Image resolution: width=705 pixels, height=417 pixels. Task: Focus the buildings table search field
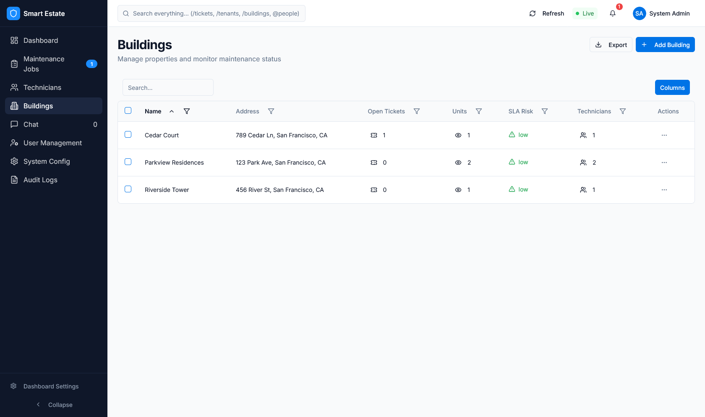tap(168, 87)
